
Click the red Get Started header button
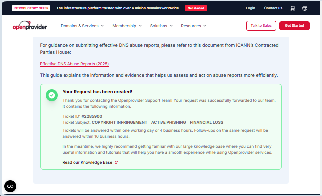click(294, 26)
